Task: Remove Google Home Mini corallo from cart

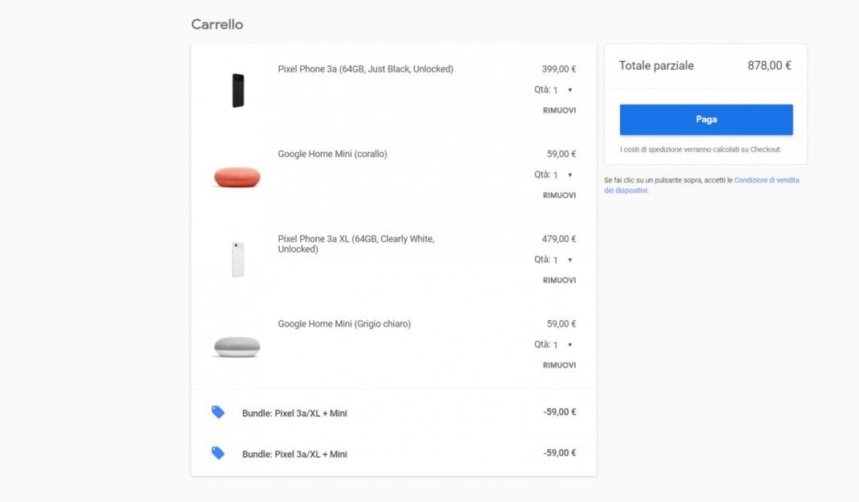Action: click(559, 195)
